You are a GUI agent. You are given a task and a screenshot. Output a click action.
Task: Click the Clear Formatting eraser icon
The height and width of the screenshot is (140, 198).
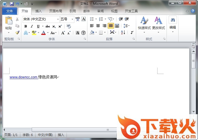click(x=69, y=26)
